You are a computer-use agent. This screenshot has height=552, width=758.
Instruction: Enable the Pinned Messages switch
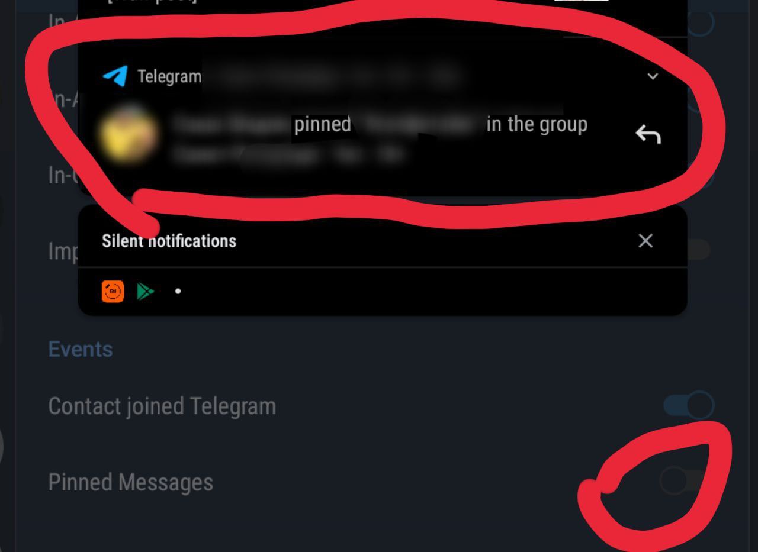click(x=685, y=481)
